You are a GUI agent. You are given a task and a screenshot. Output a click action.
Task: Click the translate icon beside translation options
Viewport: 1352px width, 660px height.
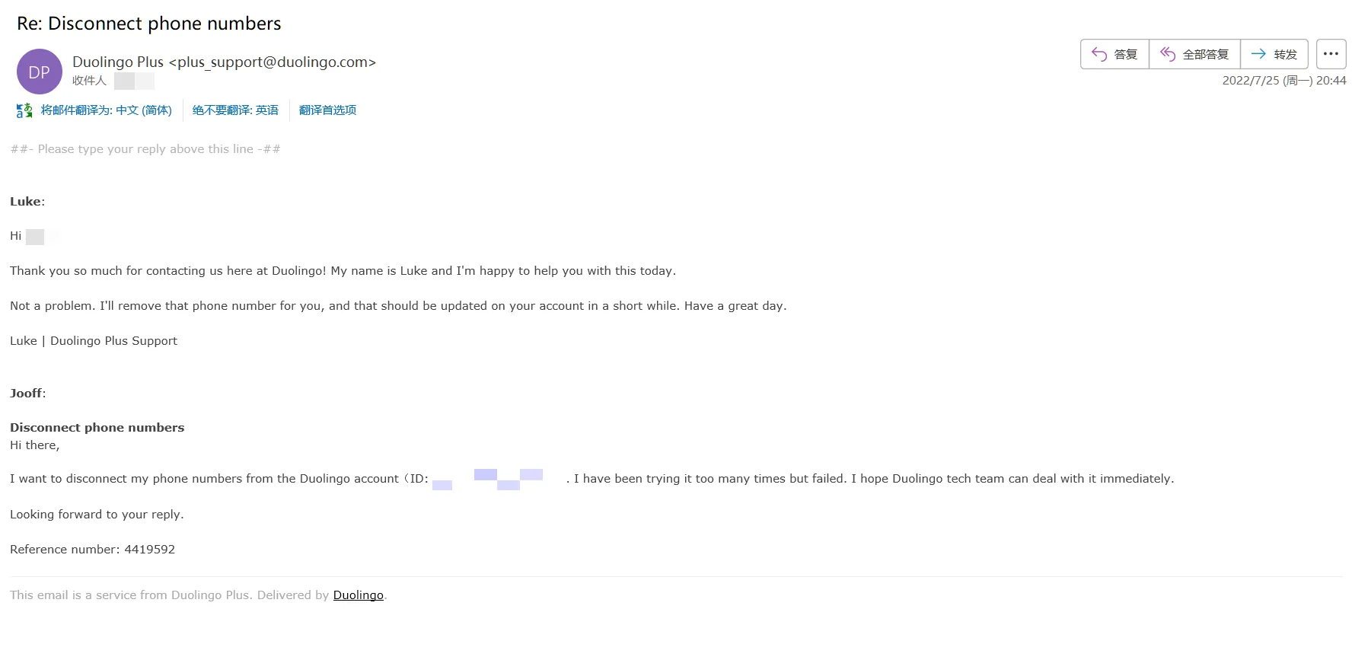24,110
